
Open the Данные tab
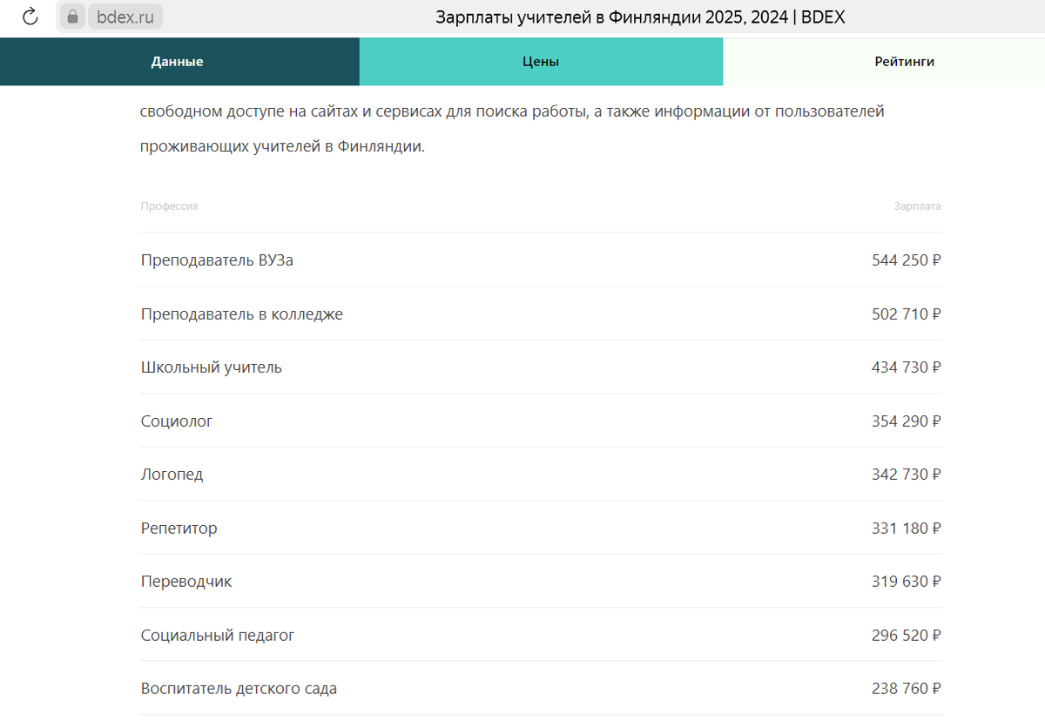(179, 62)
